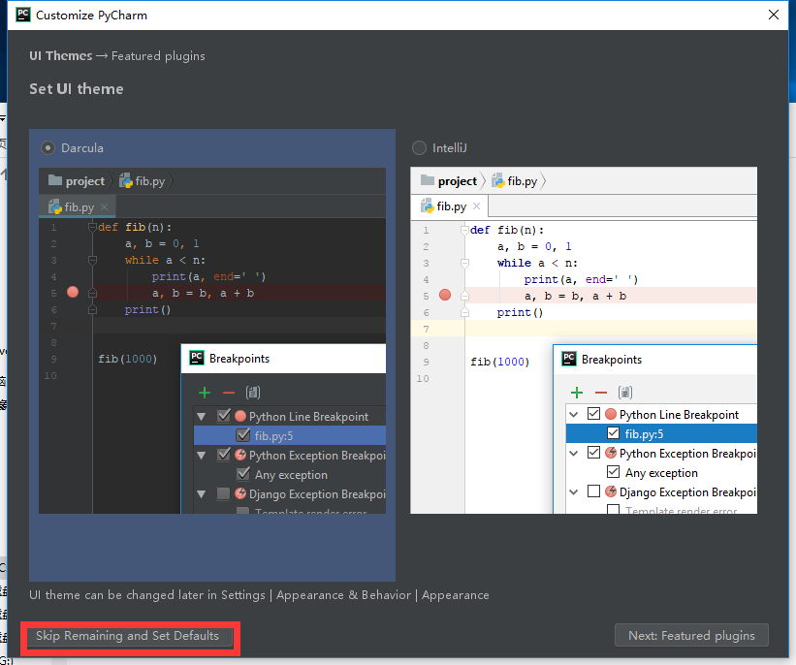This screenshot has width=796, height=665.
Task: Click the IntelliJ theme preview image
Action: point(584,340)
